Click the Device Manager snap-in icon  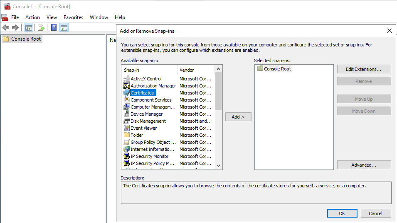127,114
